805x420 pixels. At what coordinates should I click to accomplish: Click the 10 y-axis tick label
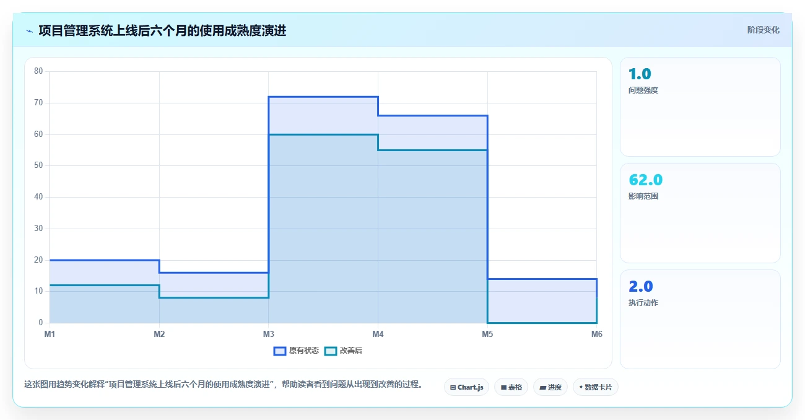click(38, 291)
